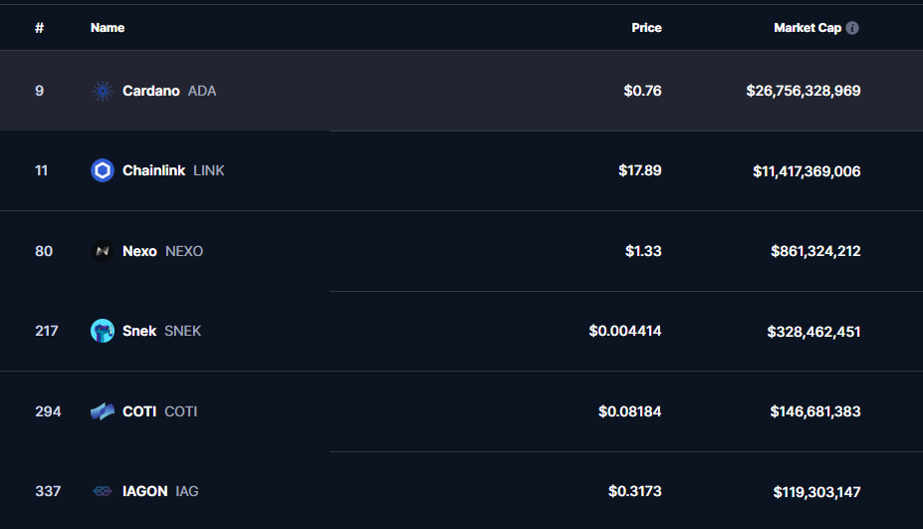Sort table by Price column header

pyautogui.click(x=646, y=28)
